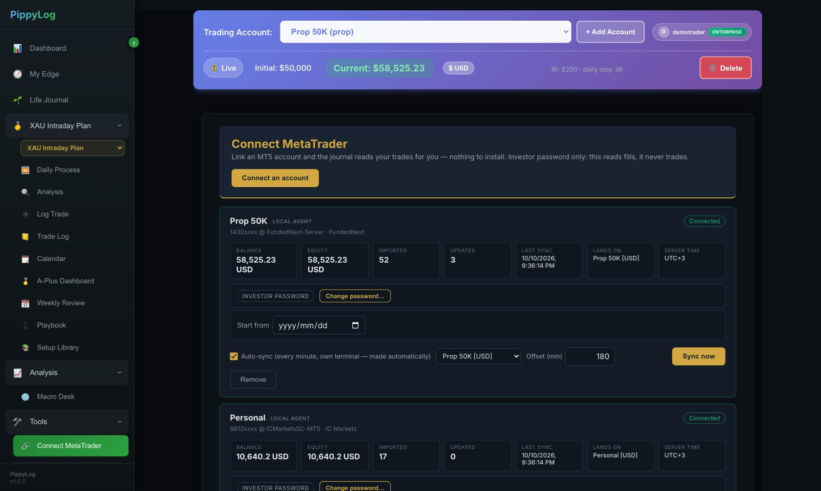Click the Start from date field

[318, 325]
